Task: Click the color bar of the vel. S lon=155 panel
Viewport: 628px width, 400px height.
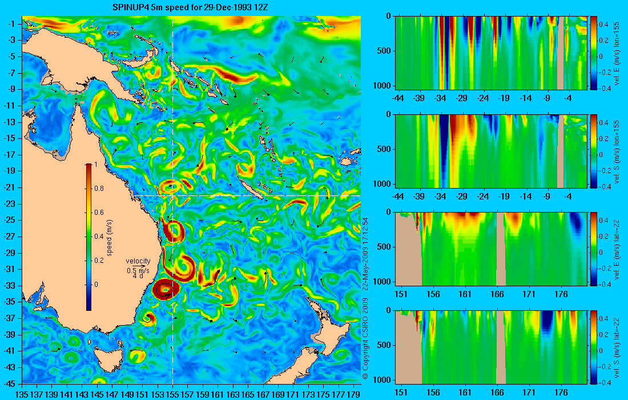Action: 594,151
